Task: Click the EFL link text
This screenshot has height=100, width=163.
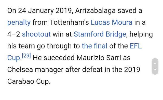Action: coord(136,46)
